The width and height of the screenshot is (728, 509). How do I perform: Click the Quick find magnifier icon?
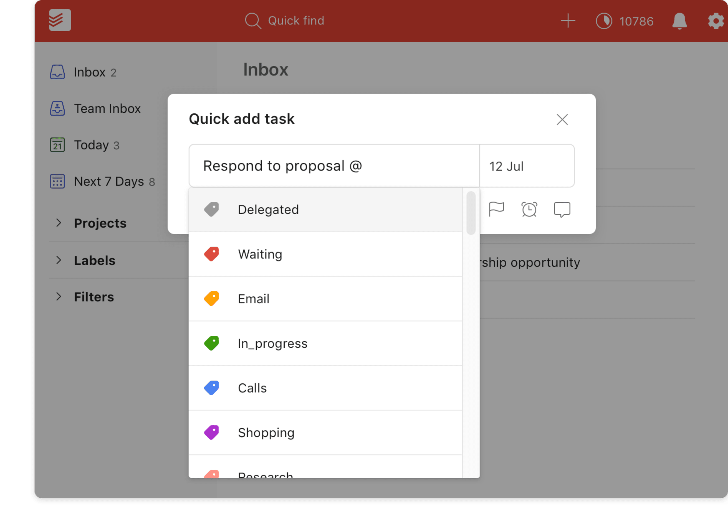(253, 21)
